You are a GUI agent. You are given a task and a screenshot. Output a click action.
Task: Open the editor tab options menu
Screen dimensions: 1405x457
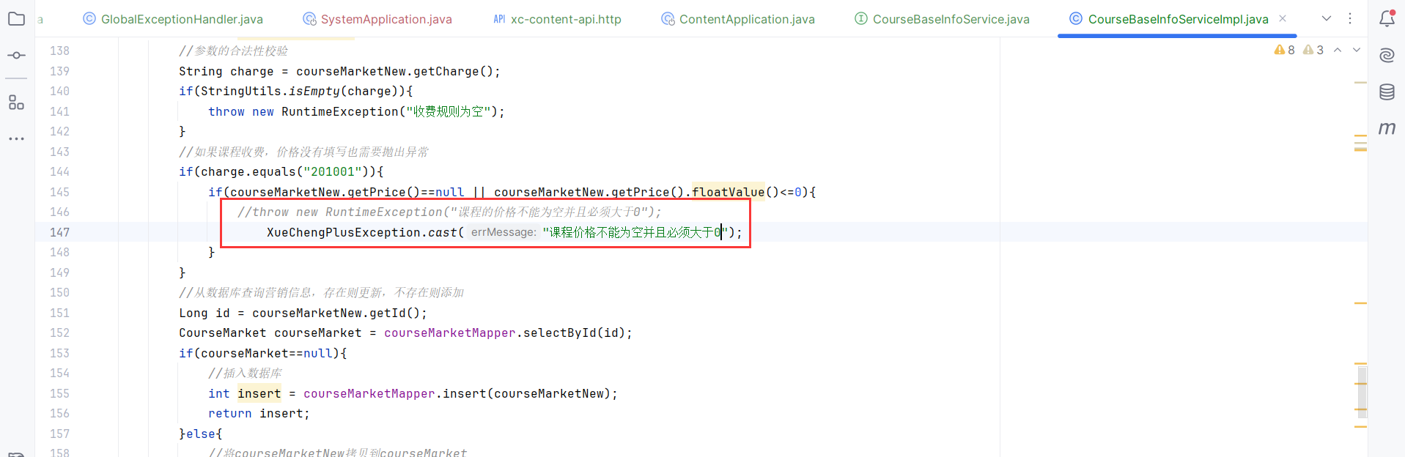pos(1350,19)
